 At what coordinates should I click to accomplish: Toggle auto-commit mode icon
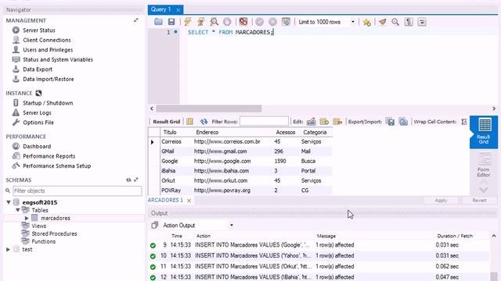(x=286, y=22)
